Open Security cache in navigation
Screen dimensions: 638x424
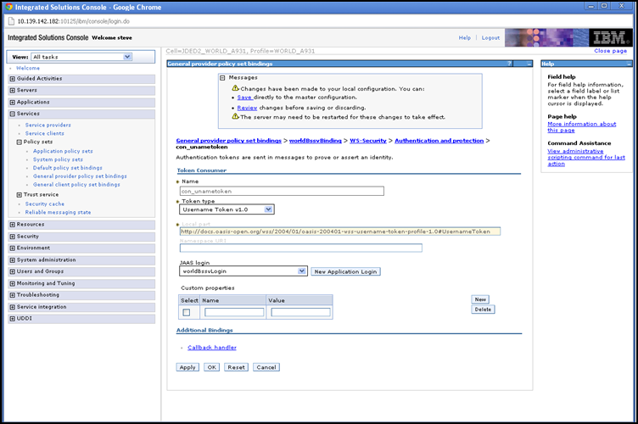point(45,204)
